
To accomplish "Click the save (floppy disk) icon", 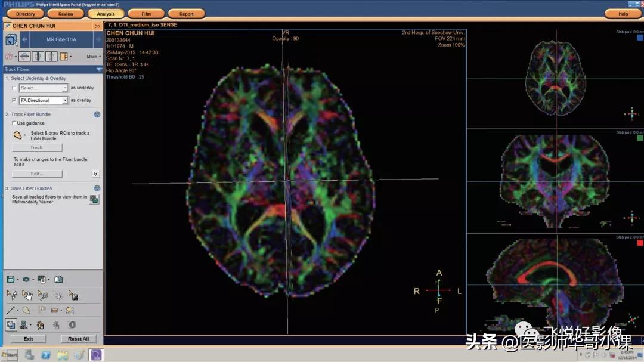I will tap(11, 279).
